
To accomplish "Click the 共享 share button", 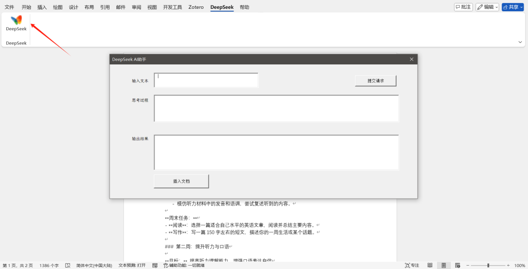I will [x=512, y=7].
